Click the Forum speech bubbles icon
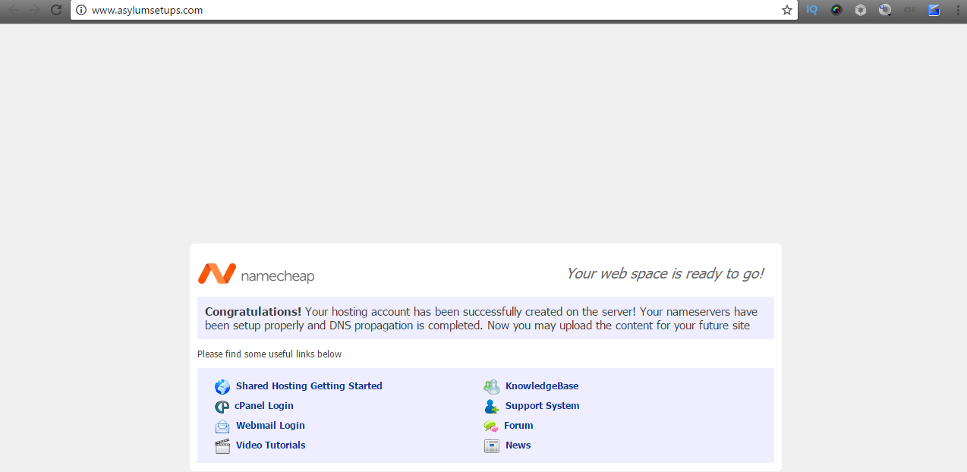The width and height of the screenshot is (967, 472). click(x=491, y=426)
